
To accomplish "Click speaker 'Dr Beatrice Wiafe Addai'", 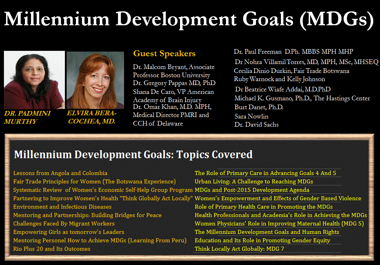I will (269, 89).
